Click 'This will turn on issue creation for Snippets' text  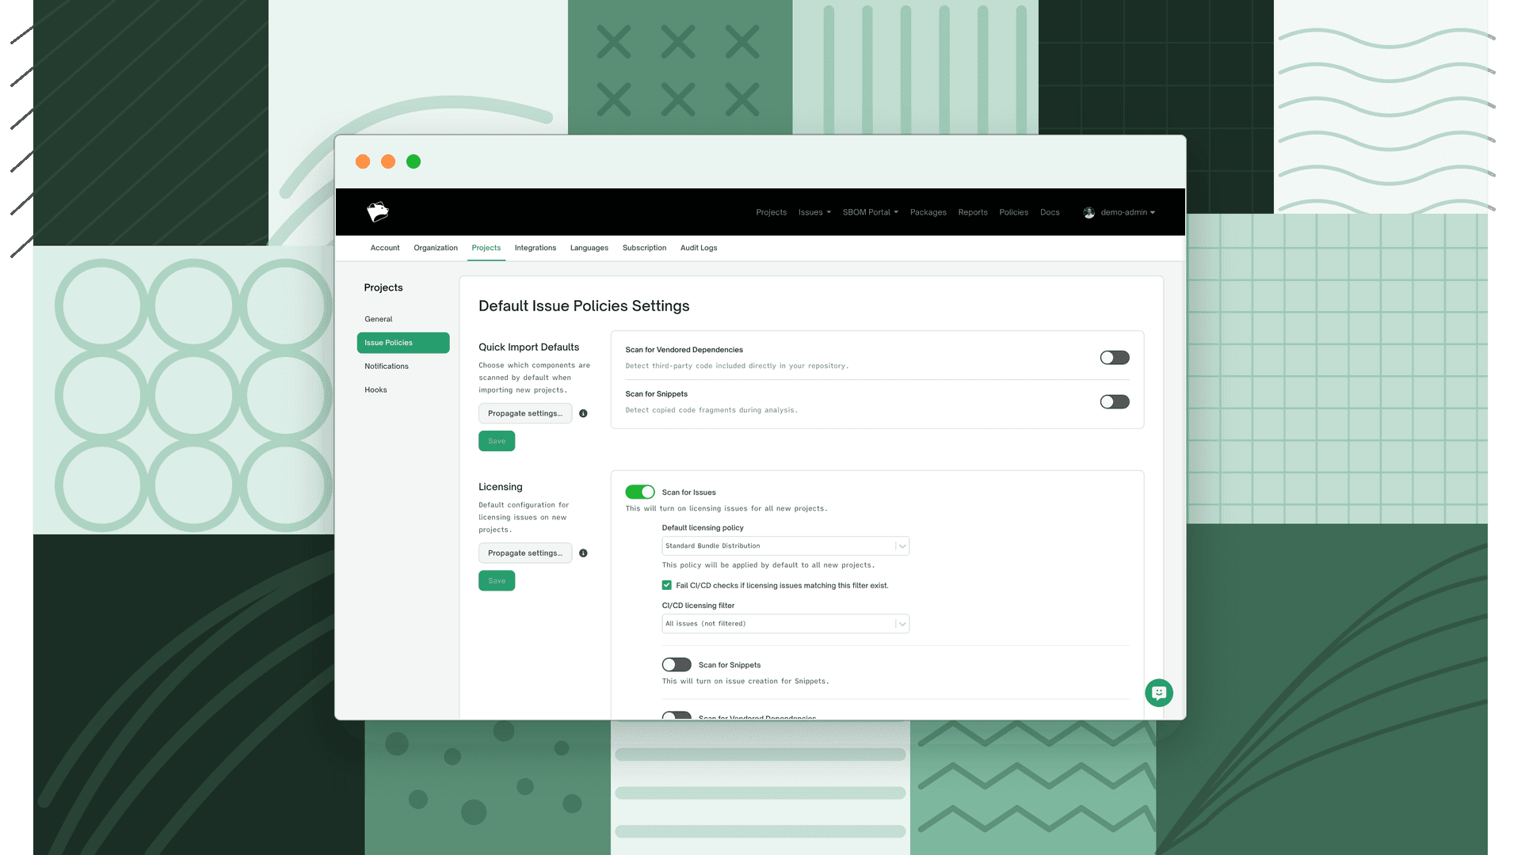point(745,682)
